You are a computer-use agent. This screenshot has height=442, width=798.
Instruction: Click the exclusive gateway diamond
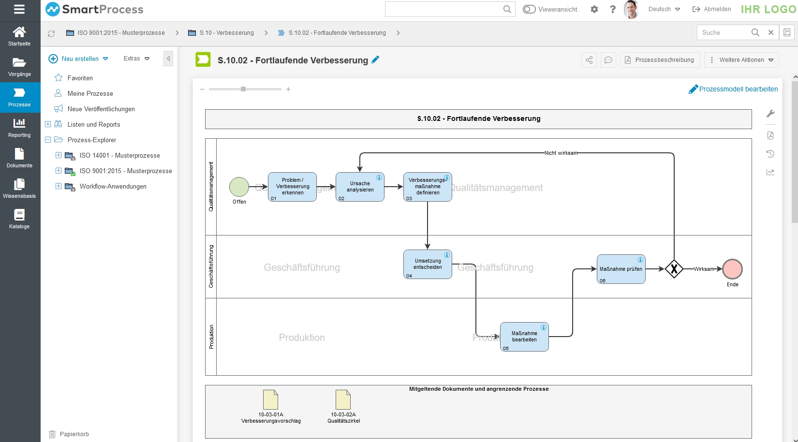point(674,269)
